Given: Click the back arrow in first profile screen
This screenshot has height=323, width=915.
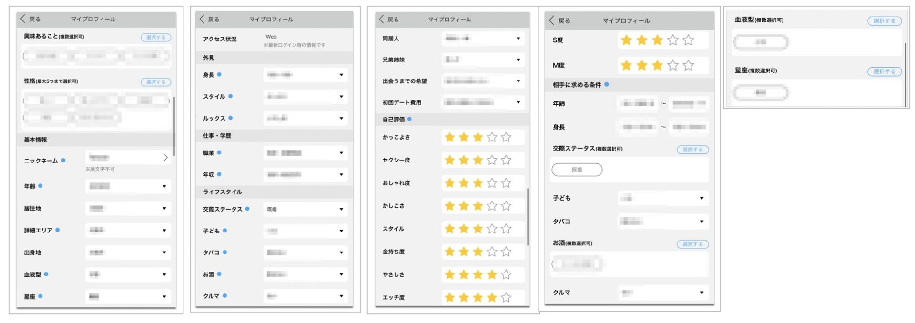Looking at the screenshot, I should pos(23,19).
